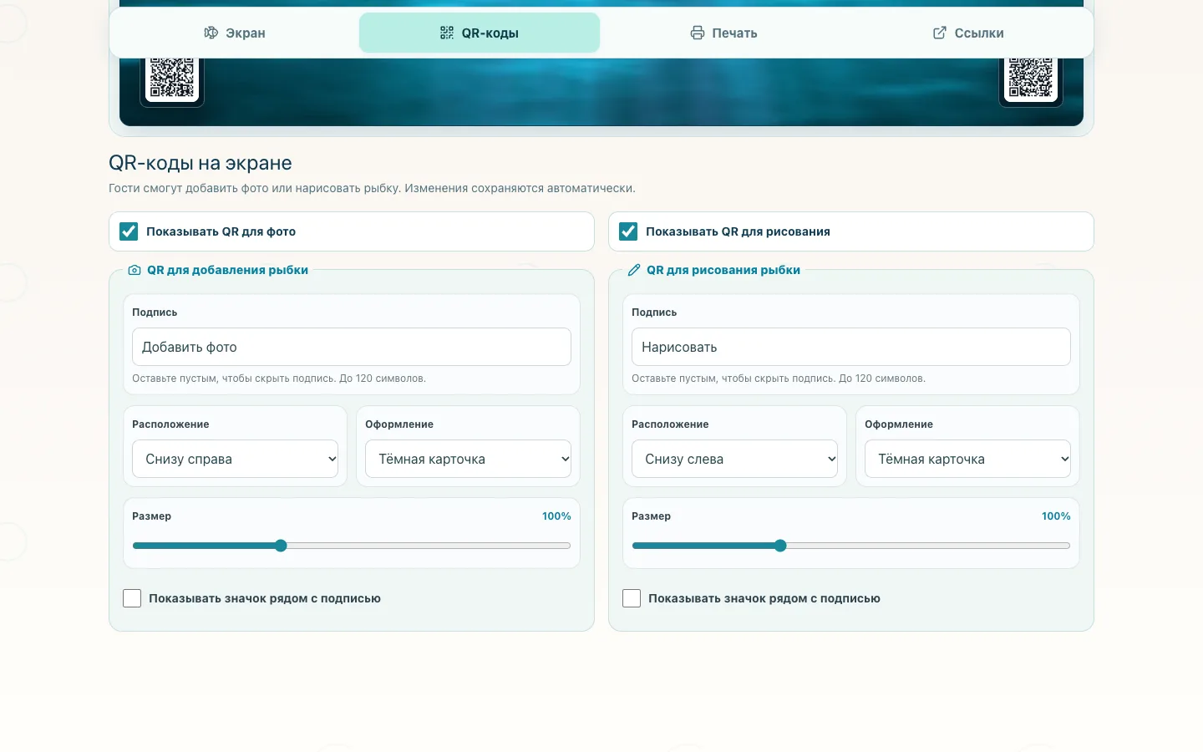
Task: Enable icon next to caption for photo QR
Action: (132, 598)
